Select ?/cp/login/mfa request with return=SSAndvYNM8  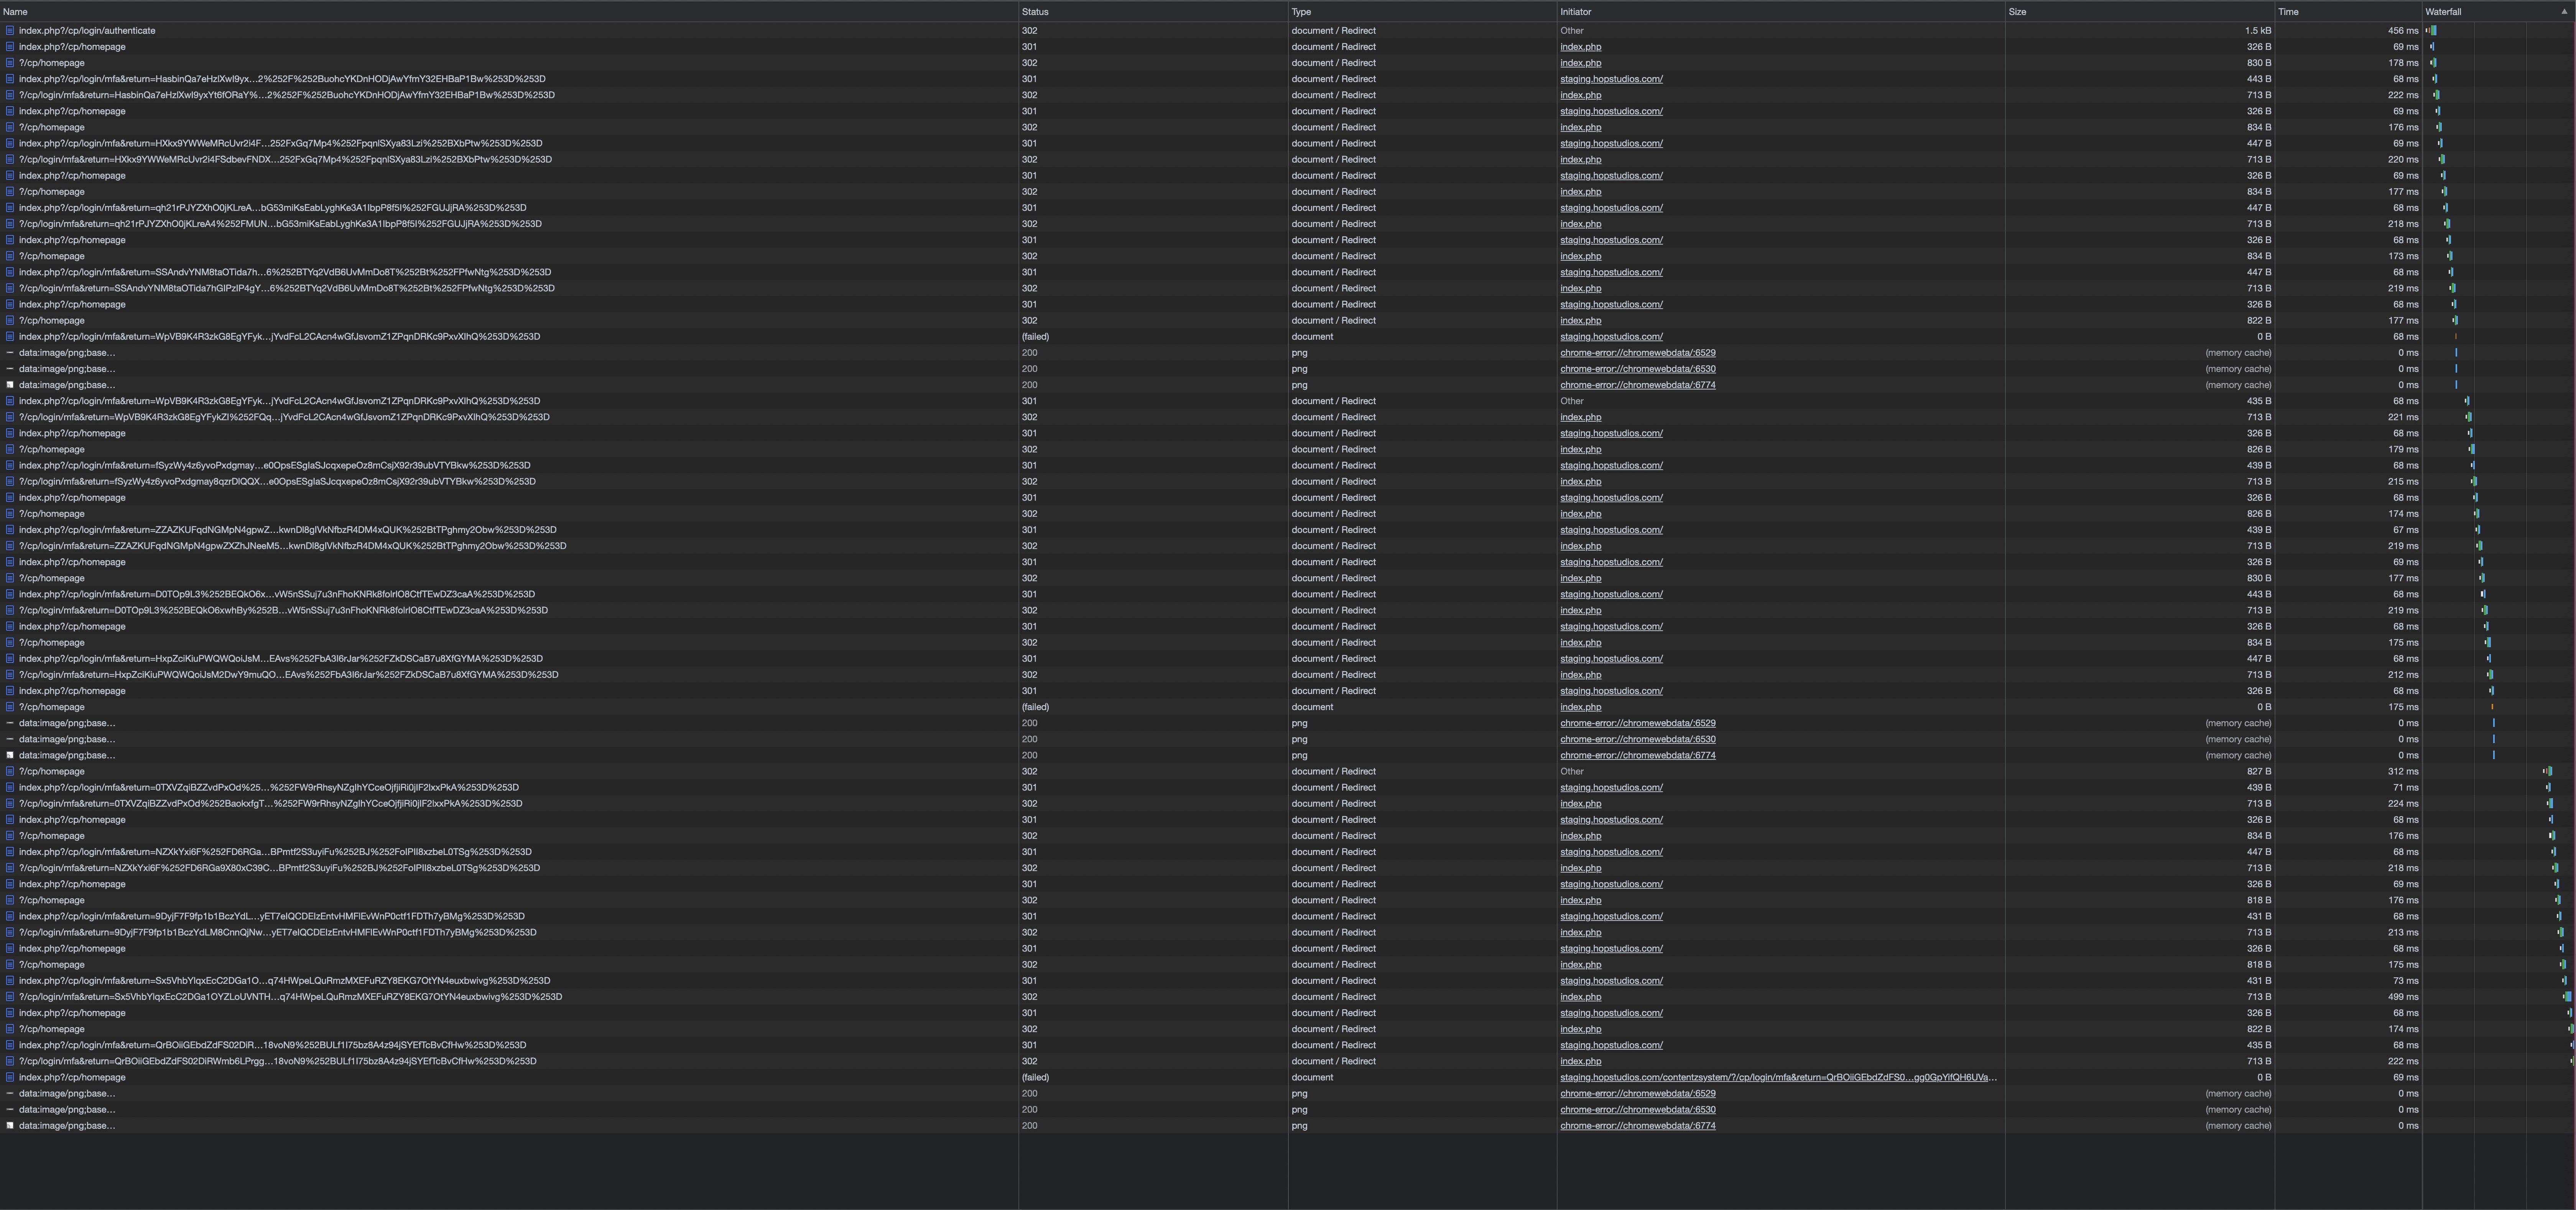pos(286,288)
